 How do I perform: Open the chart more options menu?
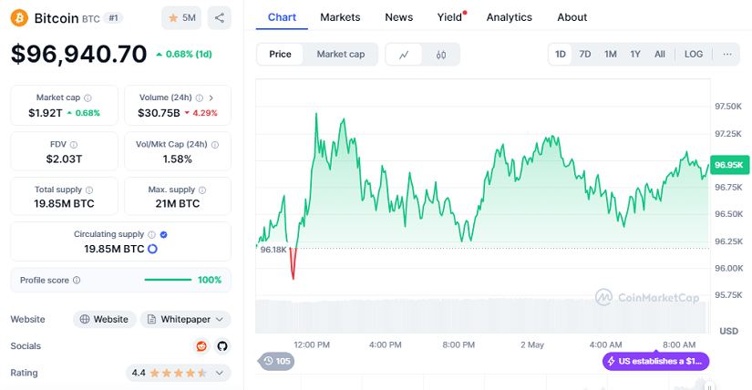click(726, 55)
